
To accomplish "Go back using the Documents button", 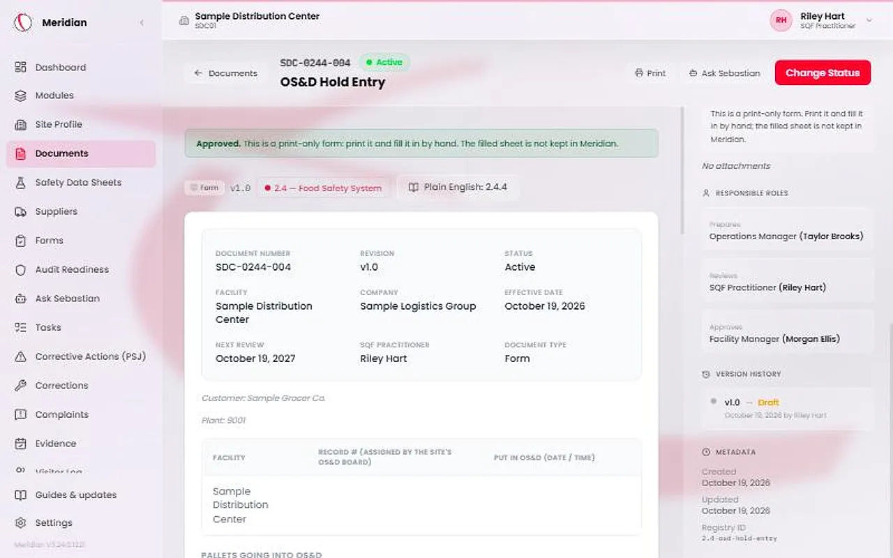I will pyautogui.click(x=226, y=73).
